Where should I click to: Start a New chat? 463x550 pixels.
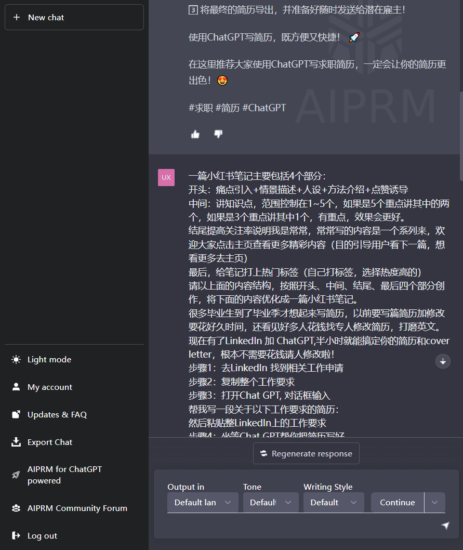74,17
